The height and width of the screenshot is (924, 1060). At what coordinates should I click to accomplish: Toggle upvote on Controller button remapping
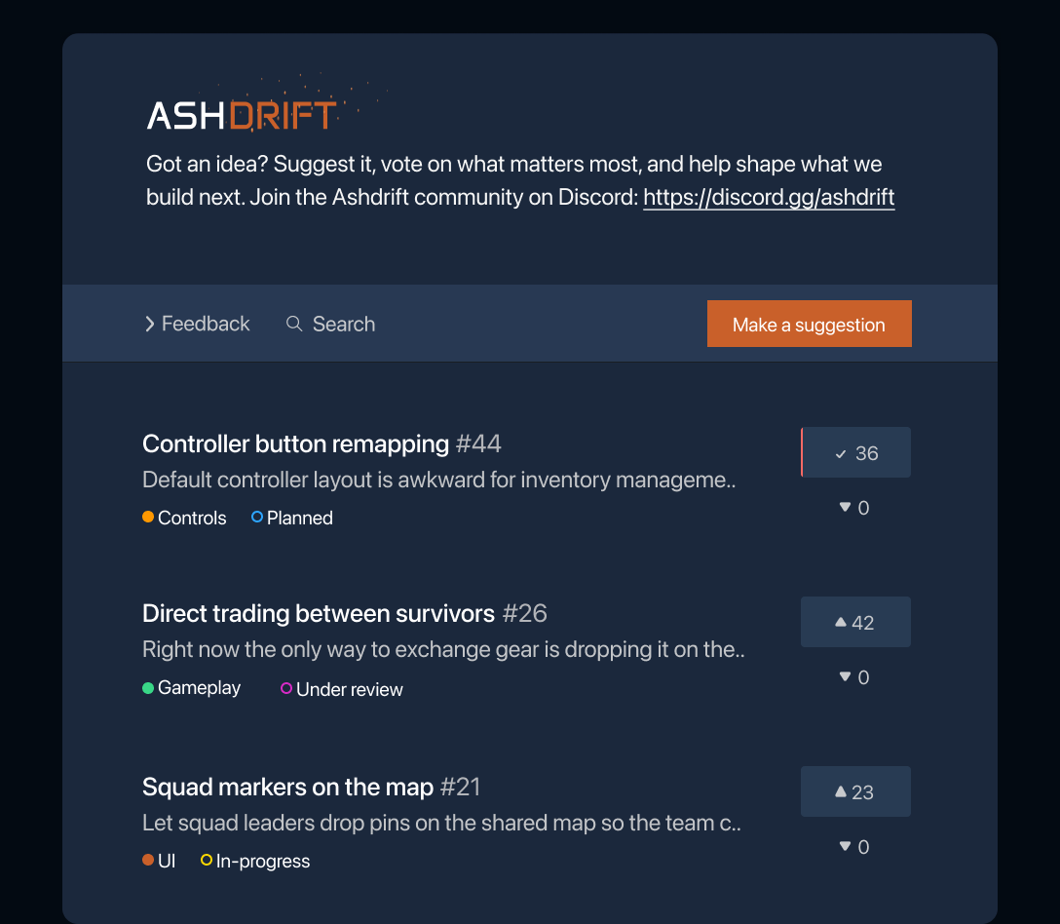coord(855,452)
